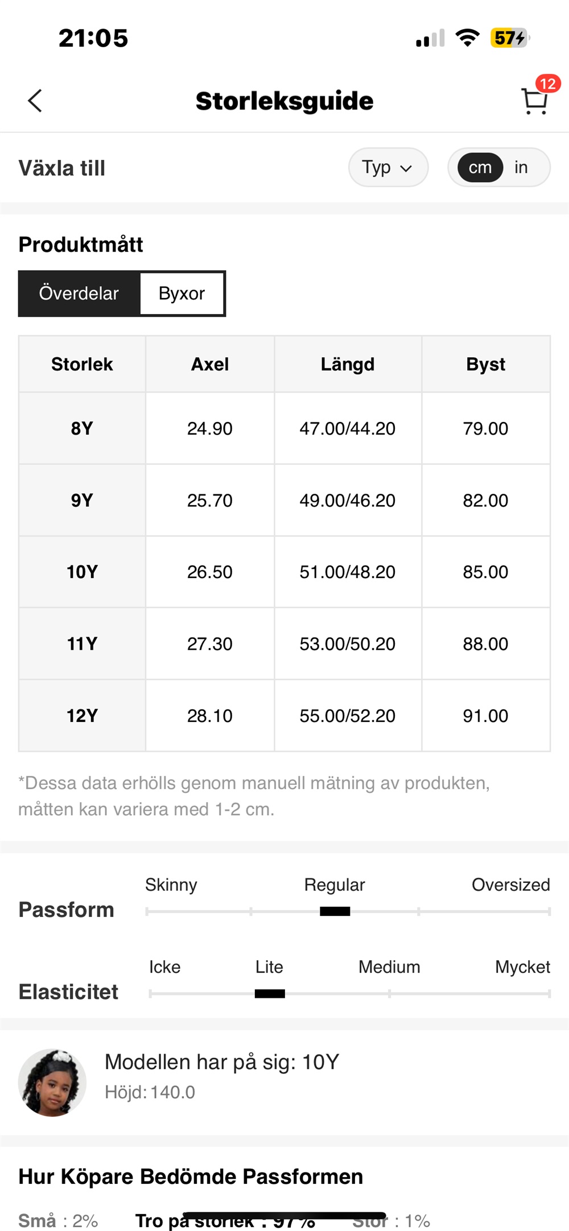Switch to the Byxor tab
The image size is (569, 1231).
[x=182, y=294]
